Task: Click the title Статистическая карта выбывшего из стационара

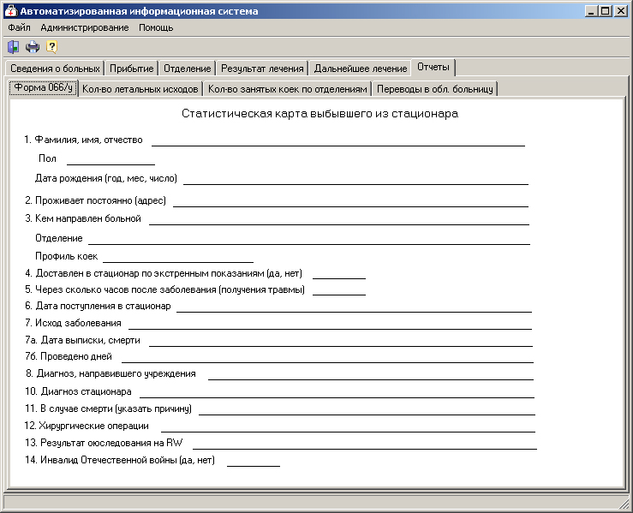Action: pyautogui.click(x=319, y=113)
